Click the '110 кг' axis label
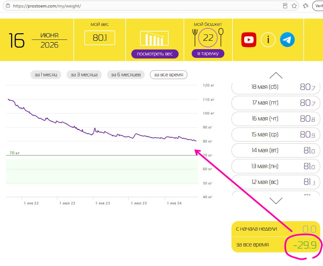Image resolution: width=323 pixels, height=266 pixels. [x=208, y=100]
